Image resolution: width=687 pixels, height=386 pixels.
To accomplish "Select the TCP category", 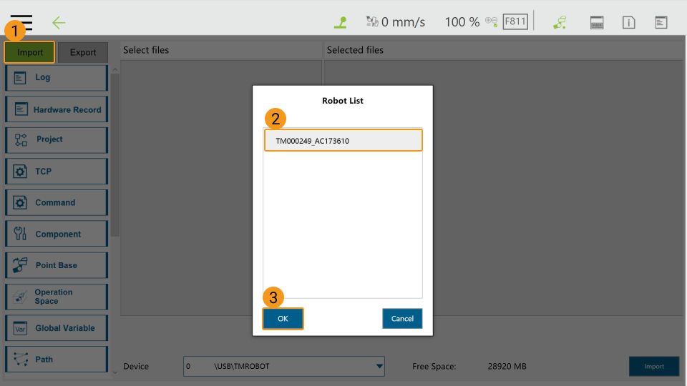I will click(x=57, y=171).
